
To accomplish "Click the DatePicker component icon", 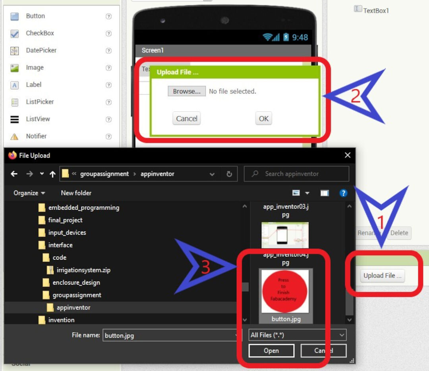I will pos(14,50).
